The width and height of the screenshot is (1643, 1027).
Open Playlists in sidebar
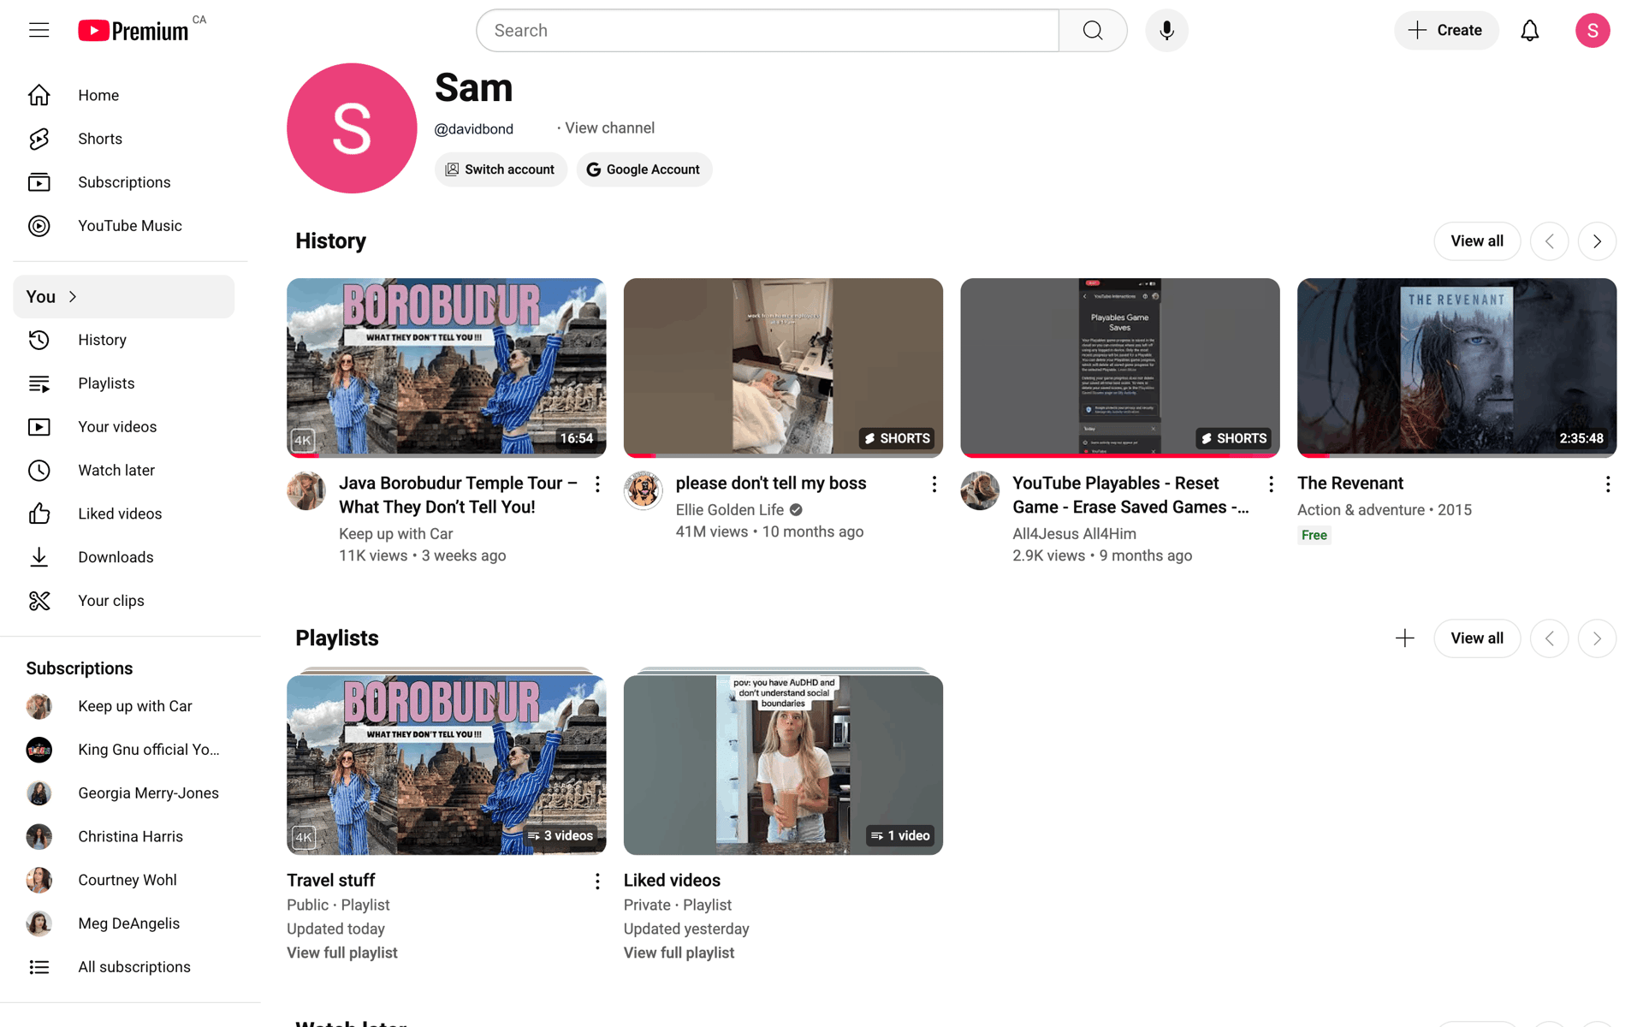coord(124,383)
